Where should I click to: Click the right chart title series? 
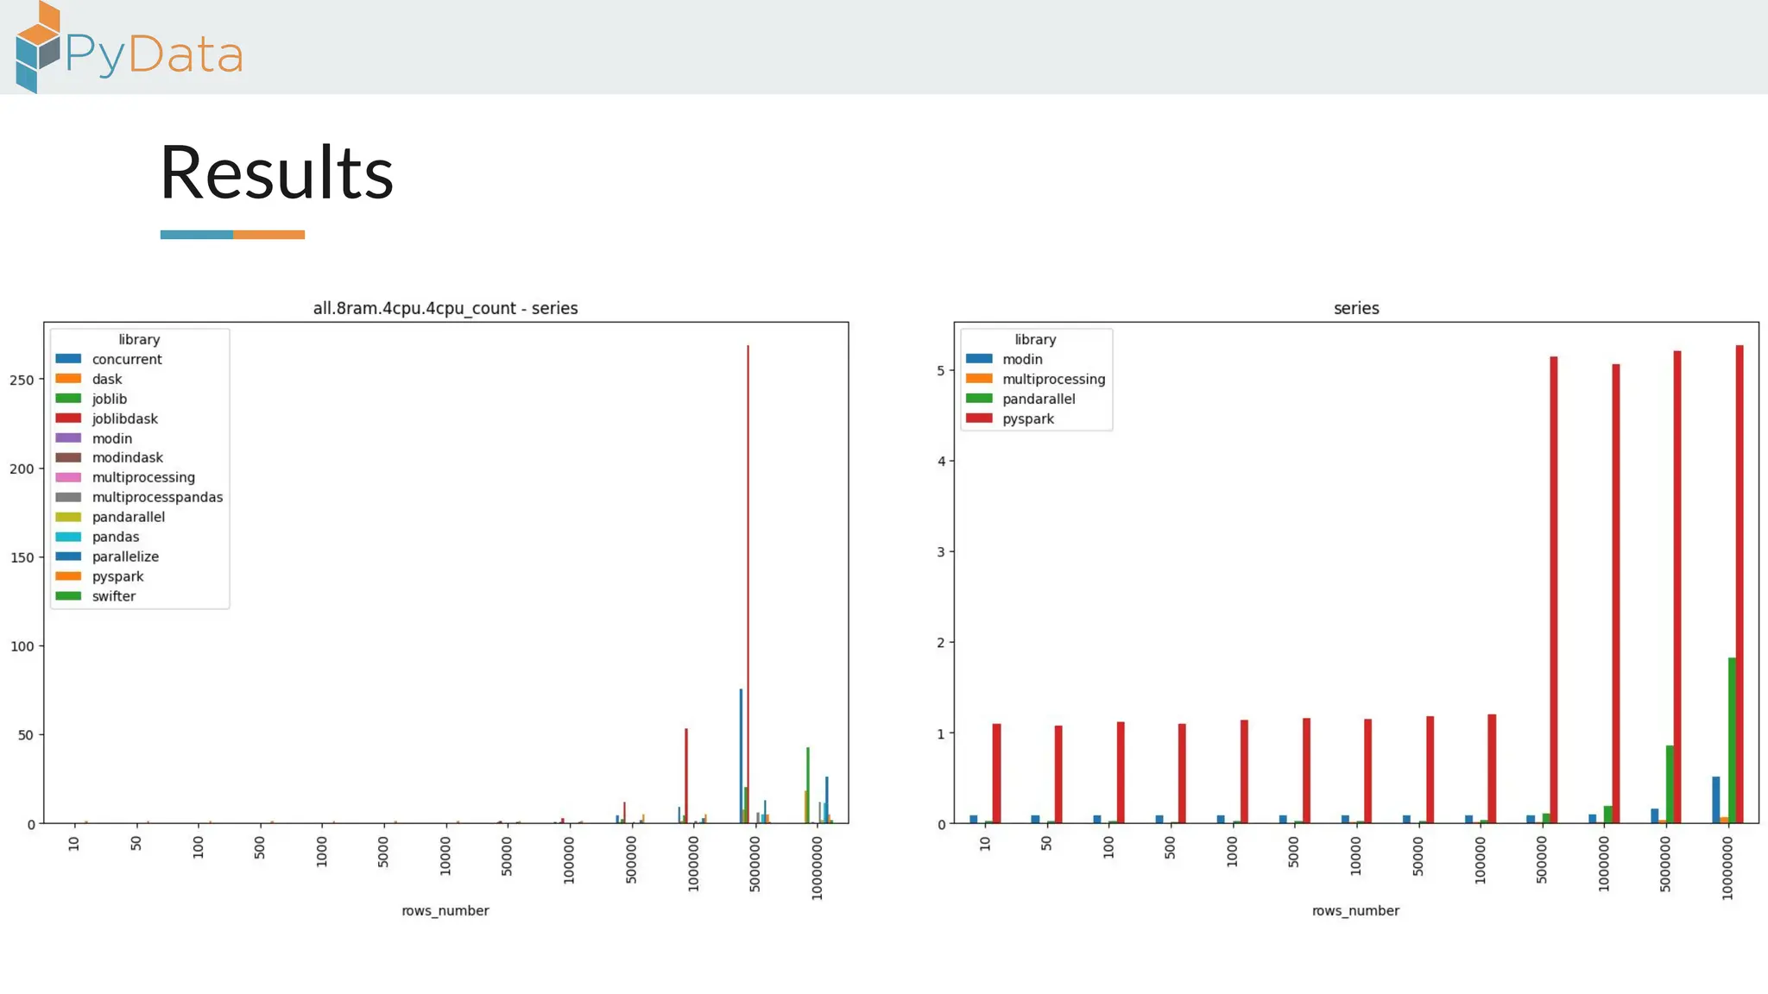point(1355,308)
